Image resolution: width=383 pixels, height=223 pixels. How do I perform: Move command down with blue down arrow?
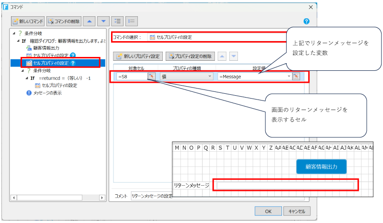click(x=103, y=21)
